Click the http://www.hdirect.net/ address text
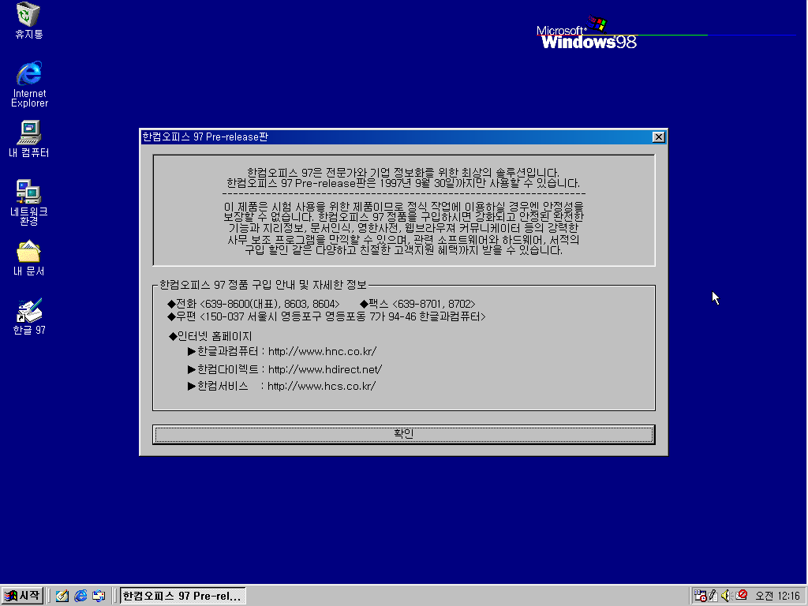 pyautogui.click(x=324, y=369)
